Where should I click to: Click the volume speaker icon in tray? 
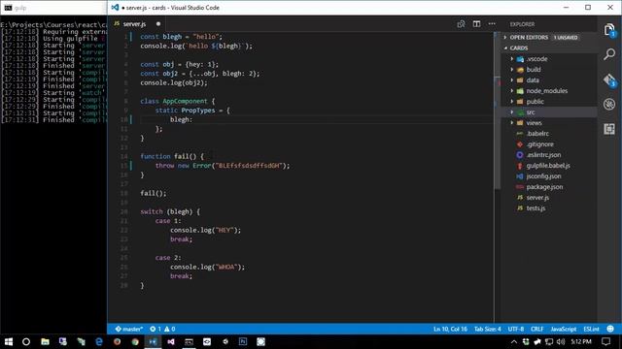[x=561, y=342]
